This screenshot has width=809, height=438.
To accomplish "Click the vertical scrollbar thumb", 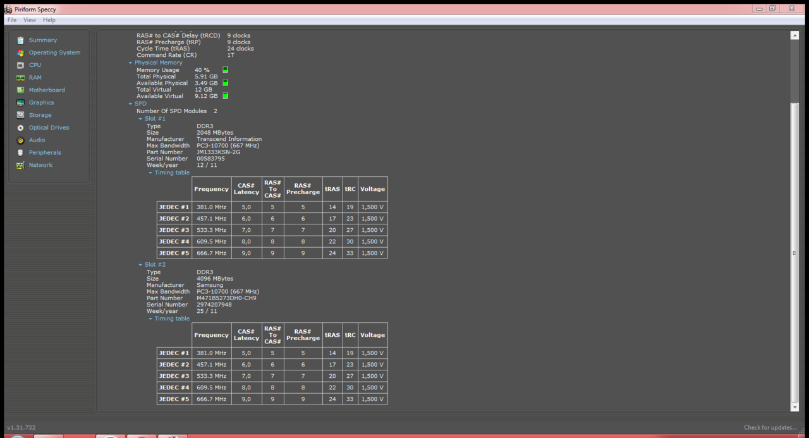I will point(794,253).
